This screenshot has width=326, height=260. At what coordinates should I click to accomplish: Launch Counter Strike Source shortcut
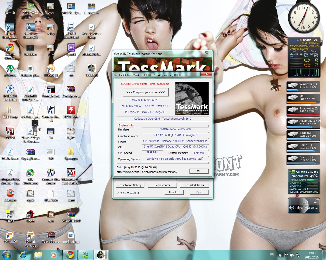coord(51,176)
